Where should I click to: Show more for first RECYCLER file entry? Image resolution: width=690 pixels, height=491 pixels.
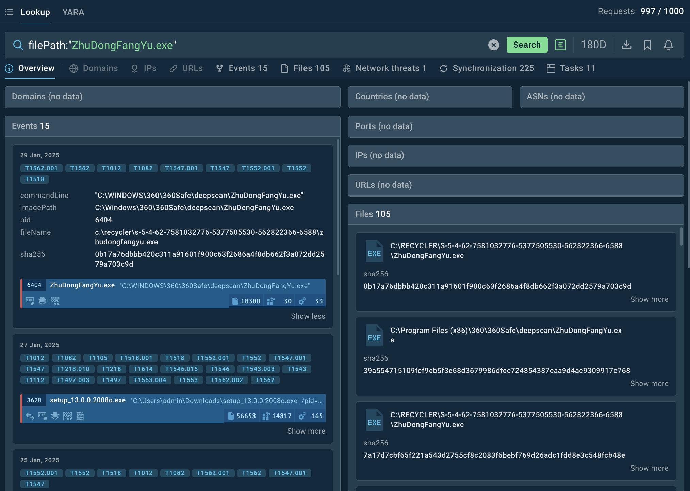pos(649,299)
